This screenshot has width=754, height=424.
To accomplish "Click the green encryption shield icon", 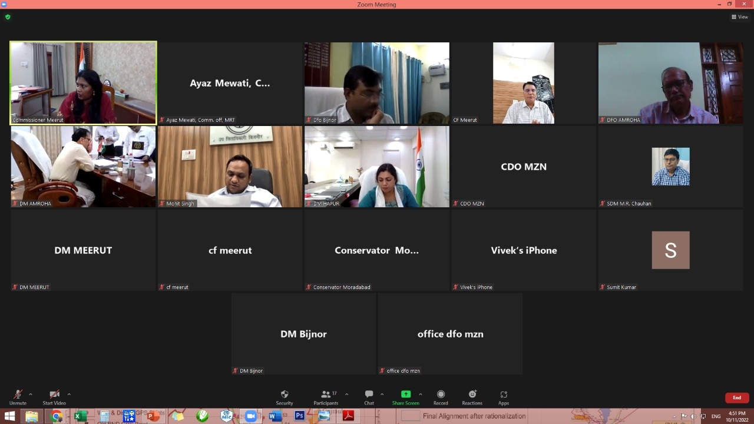I will pyautogui.click(x=8, y=17).
